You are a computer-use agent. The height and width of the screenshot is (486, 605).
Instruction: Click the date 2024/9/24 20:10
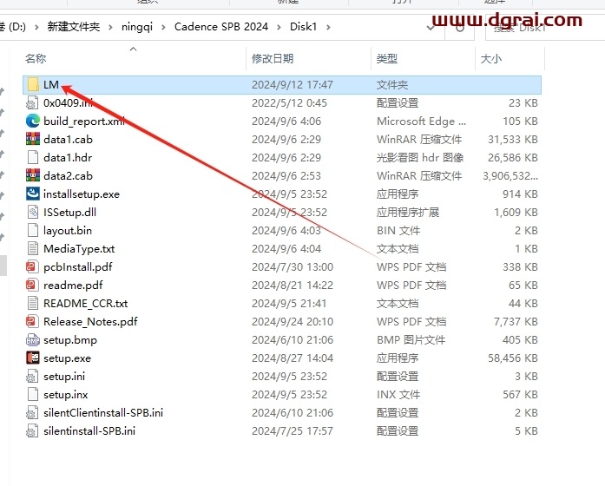(x=293, y=322)
